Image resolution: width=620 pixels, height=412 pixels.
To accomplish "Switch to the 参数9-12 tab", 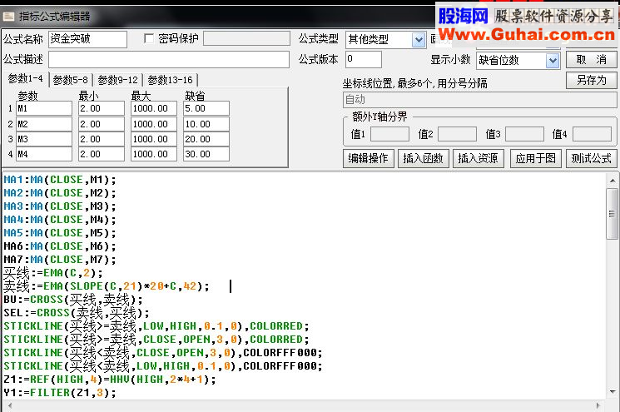I will click(118, 80).
